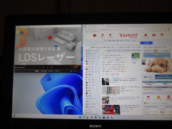Open ビデオ一覧 in the video player
The width and height of the screenshot is (172, 129).
(x=44, y=71)
